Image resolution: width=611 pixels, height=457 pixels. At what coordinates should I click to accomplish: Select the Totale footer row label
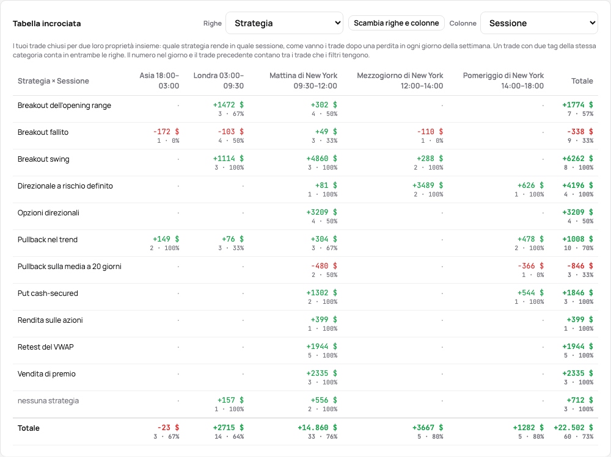tap(29, 428)
